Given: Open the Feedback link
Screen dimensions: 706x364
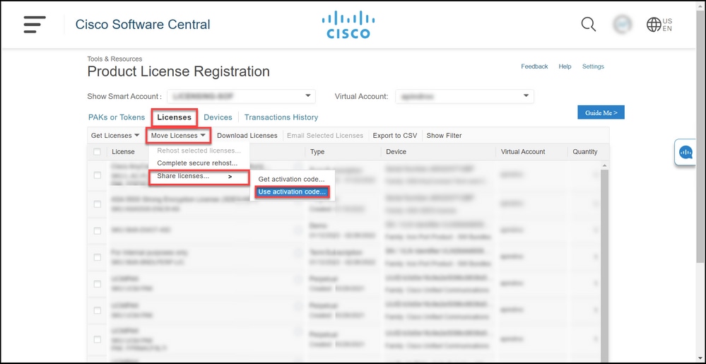Looking at the screenshot, I should tap(534, 66).
